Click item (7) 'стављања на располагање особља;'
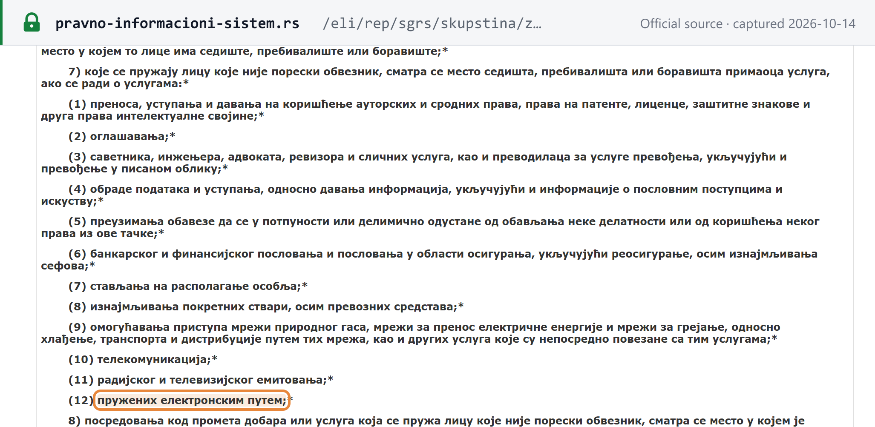This screenshot has height=427, width=875. point(188,286)
